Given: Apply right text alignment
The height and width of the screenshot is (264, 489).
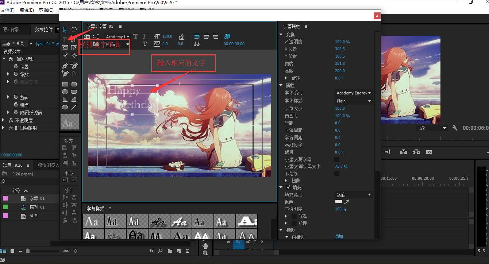Looking at the screenshot, I should (215, 36).
